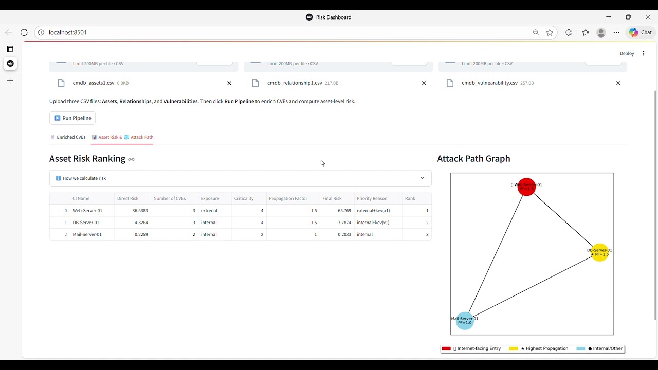Sort by the Final Risk column header
This screenshot has height=370, width=658.
(x=337, y=198)
